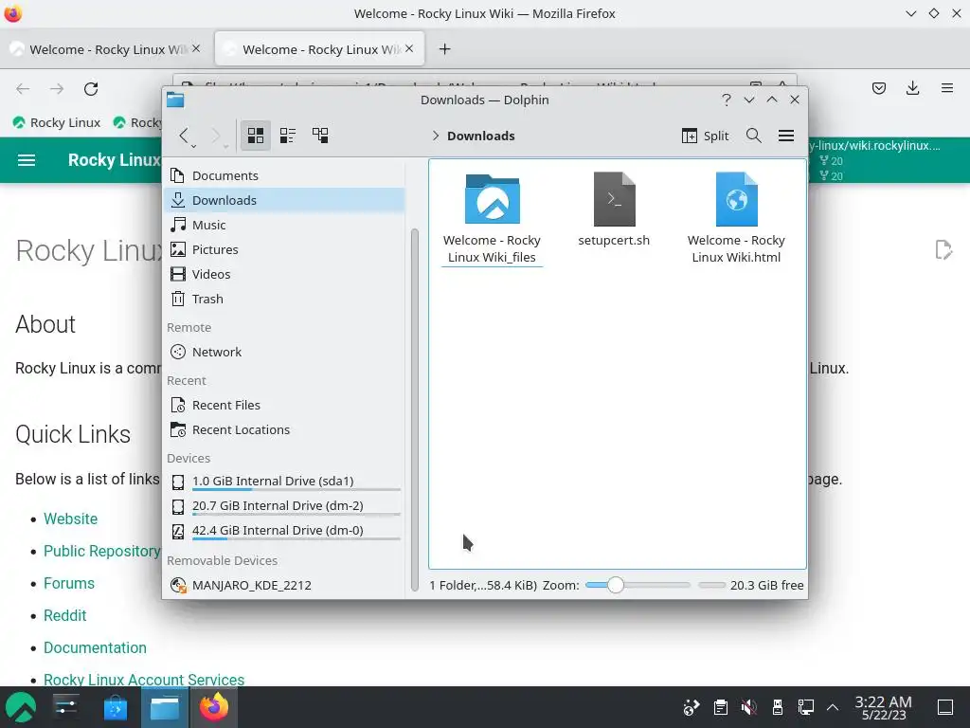Open wiki site hamburger navigation menu
Screen dimensions: 970x728
[26, 160]
